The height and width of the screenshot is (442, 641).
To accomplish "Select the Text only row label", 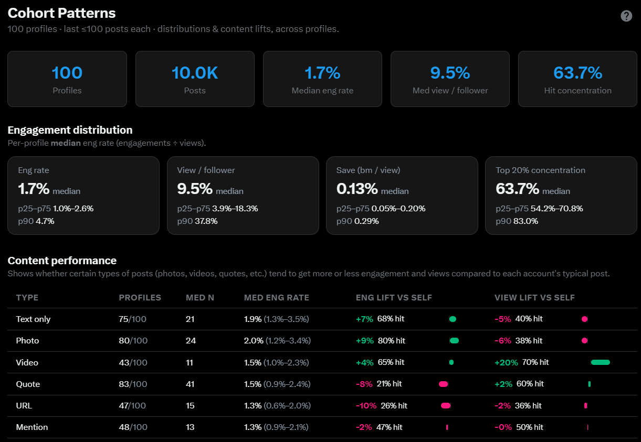I will (33, 319).
